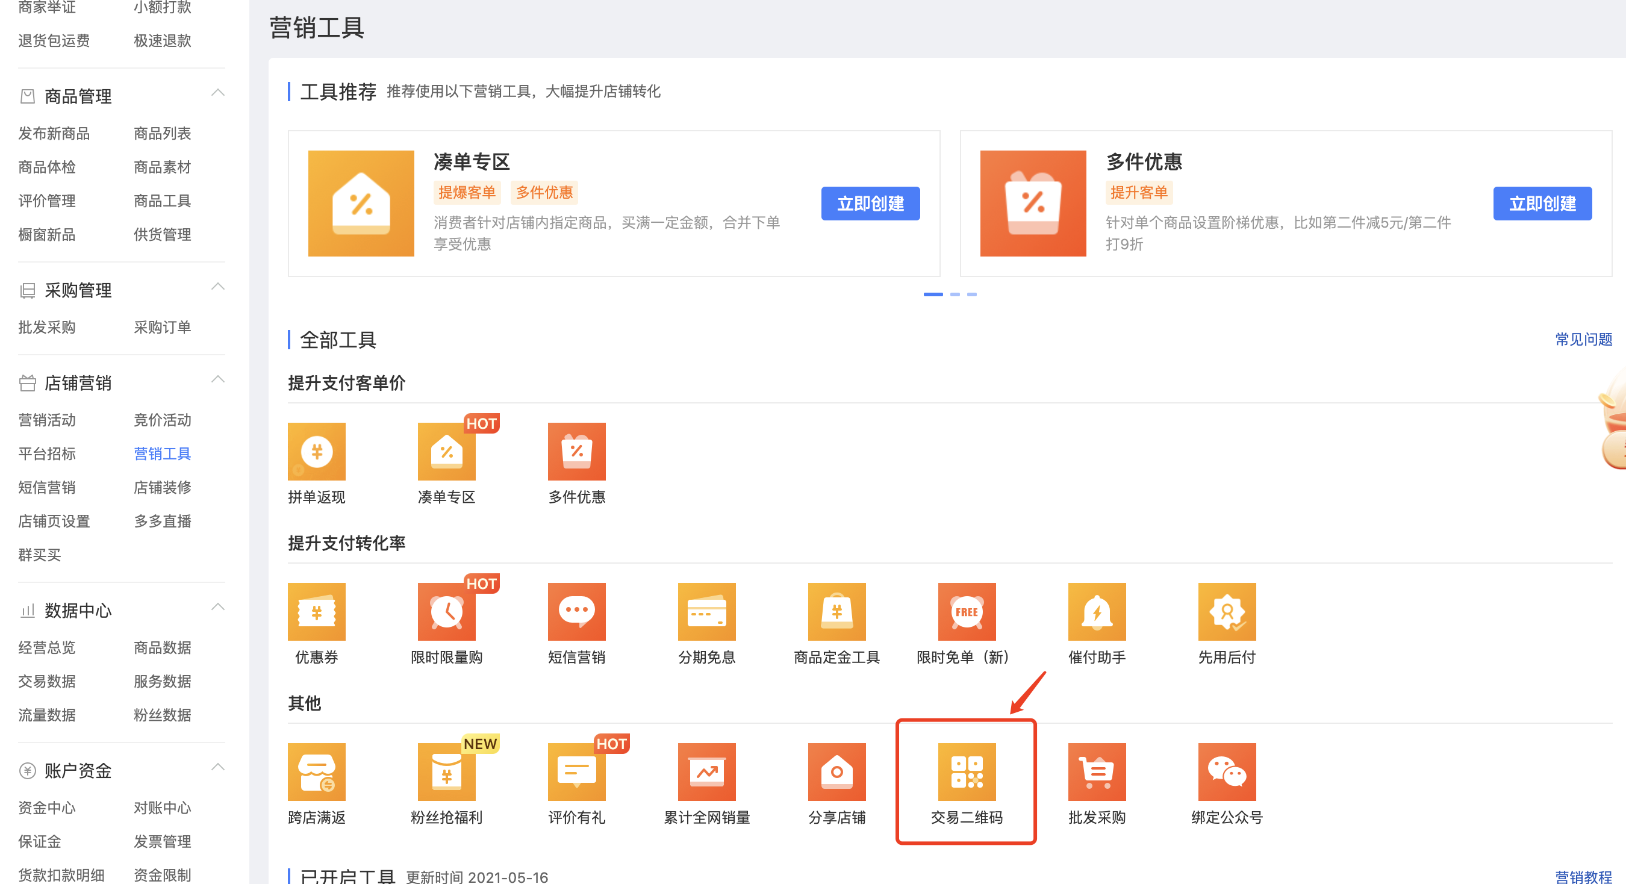Open the 绑定公众号 WeChat icon
The width and height of the screenshot is (1626, 884).
point(1227,771)
